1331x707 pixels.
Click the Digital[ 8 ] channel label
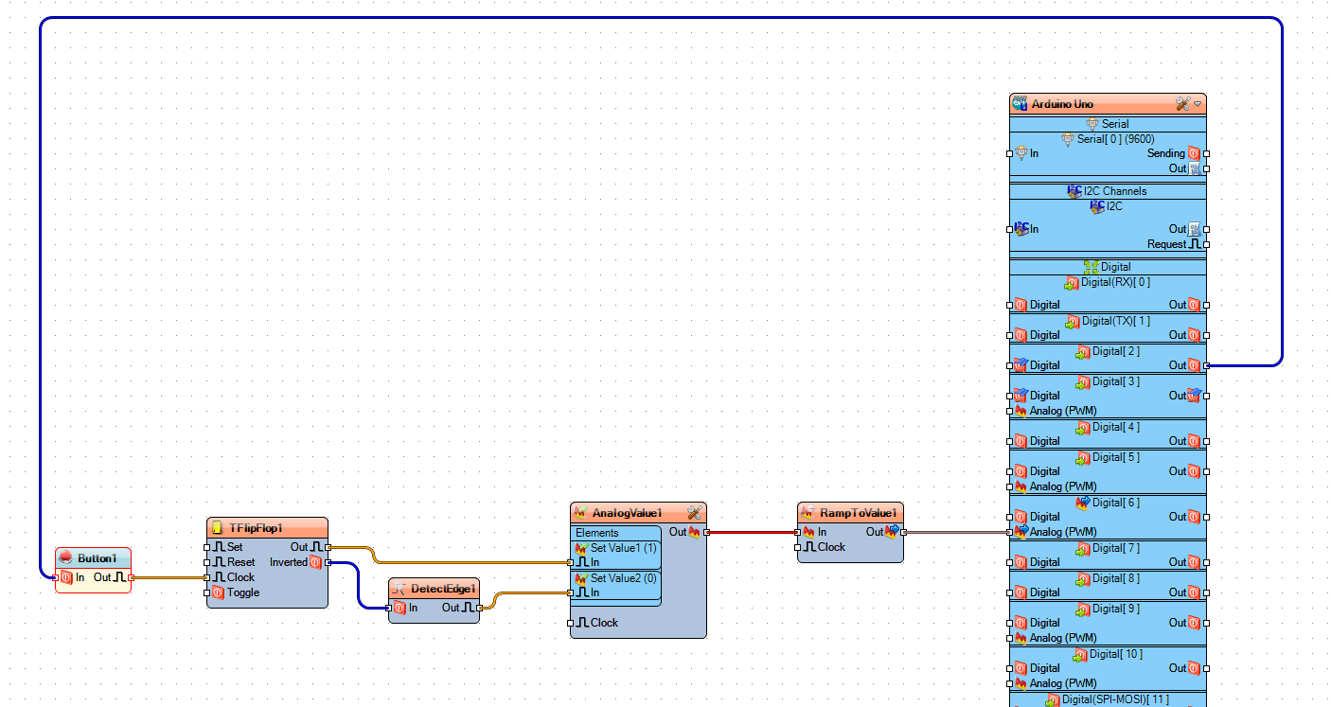click(x=1115, y=578)
